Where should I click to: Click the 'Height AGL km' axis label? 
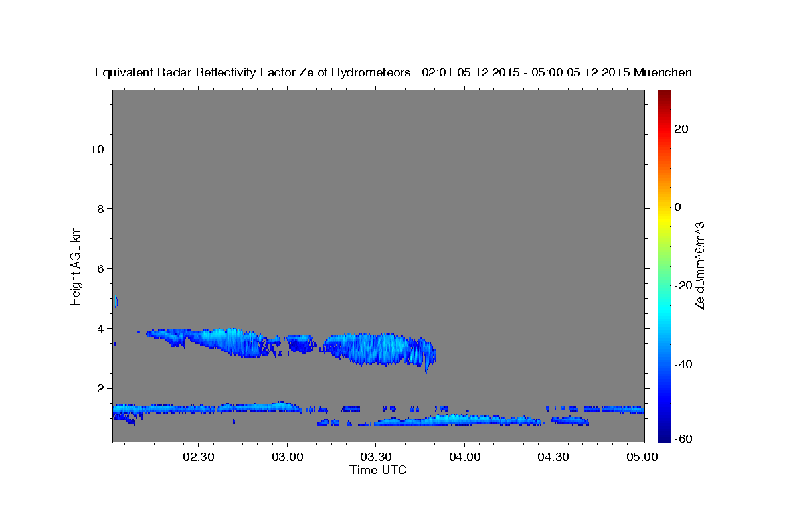[76, 265]
